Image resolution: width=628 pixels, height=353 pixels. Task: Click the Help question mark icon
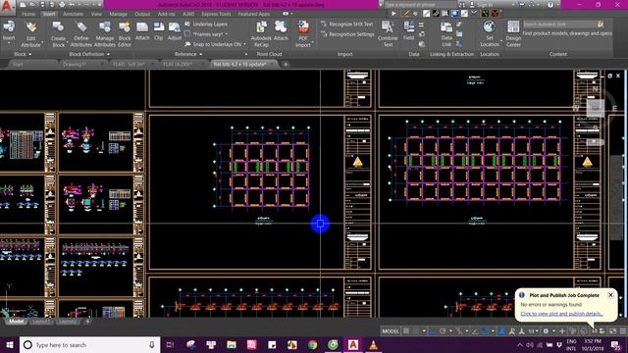(550, 5)
